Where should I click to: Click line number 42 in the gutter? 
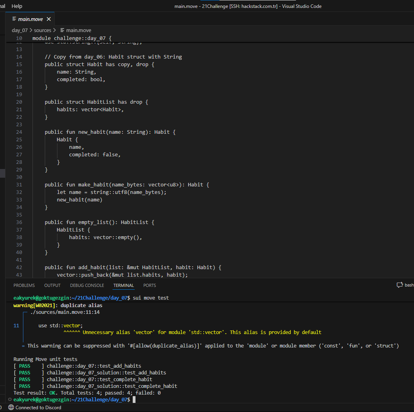tap(19, 268)
